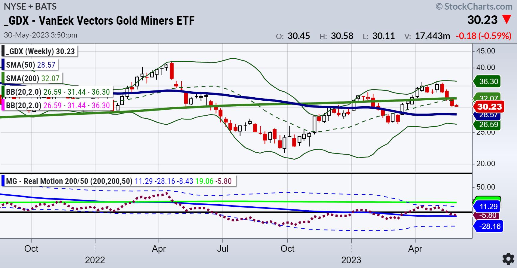The image size is (517, 268).
Task: Click the 2023 year label on the time axis
Action: (351, 260)
